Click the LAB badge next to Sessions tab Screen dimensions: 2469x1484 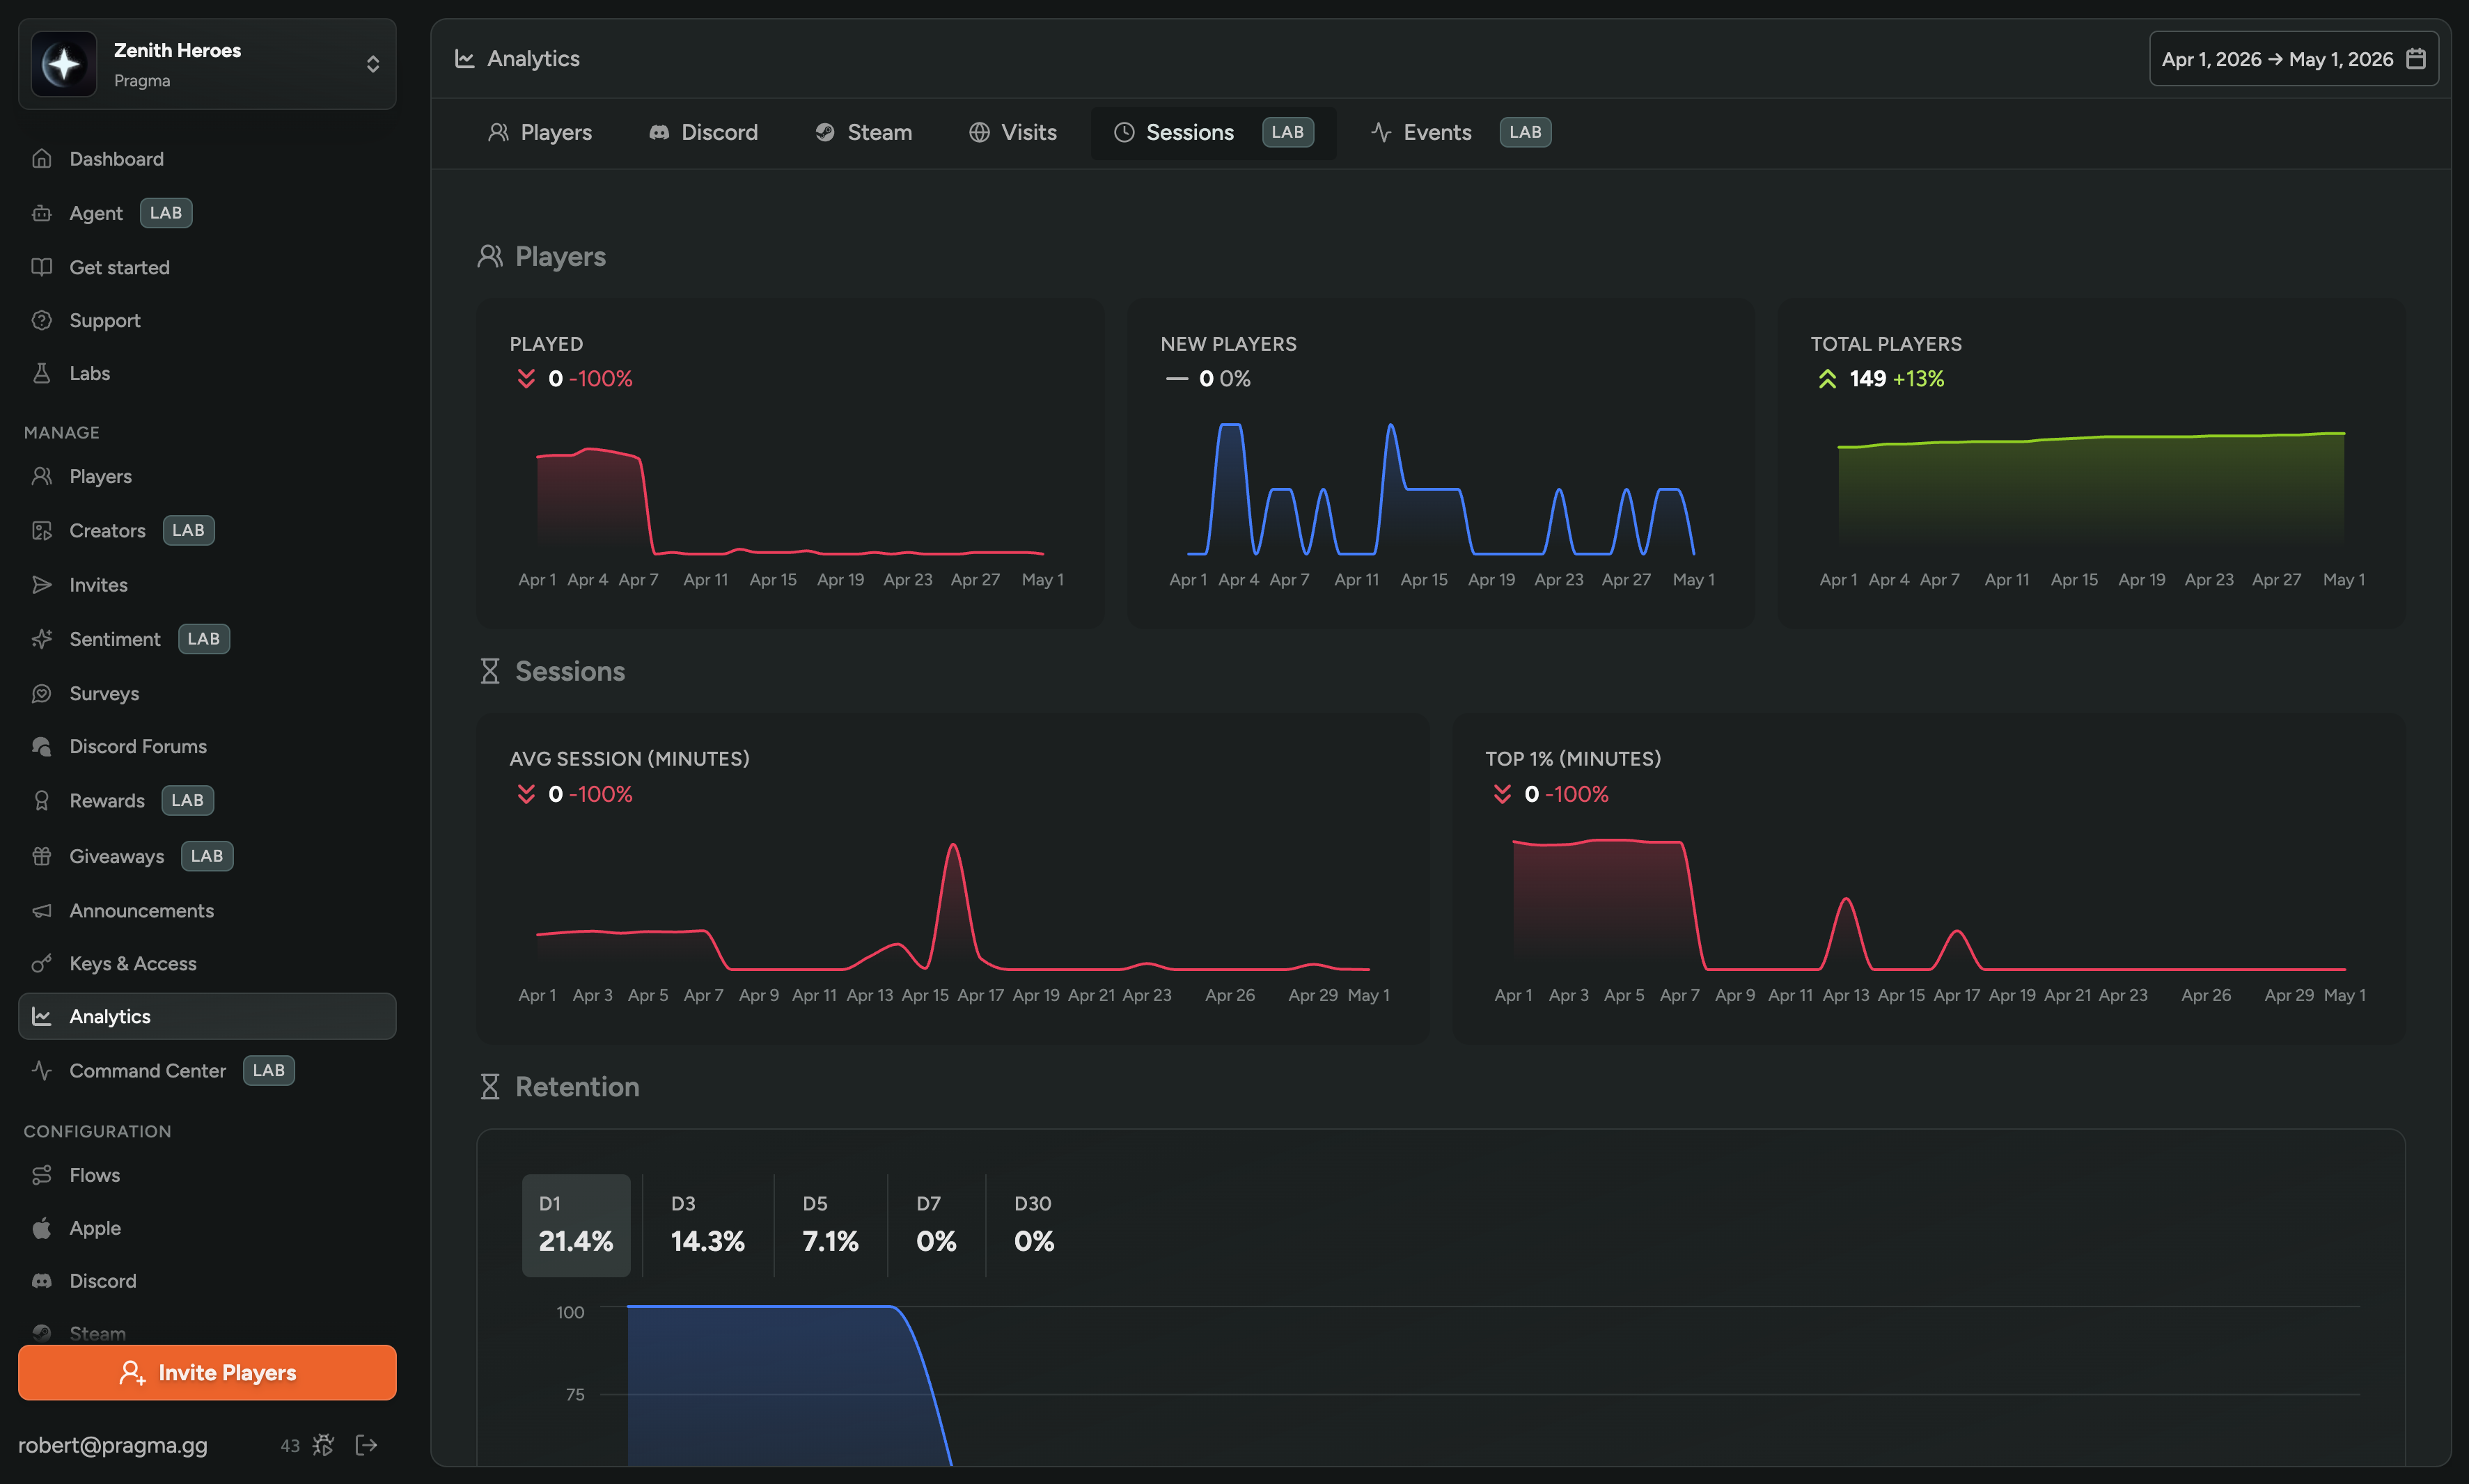click(1287, 132)
